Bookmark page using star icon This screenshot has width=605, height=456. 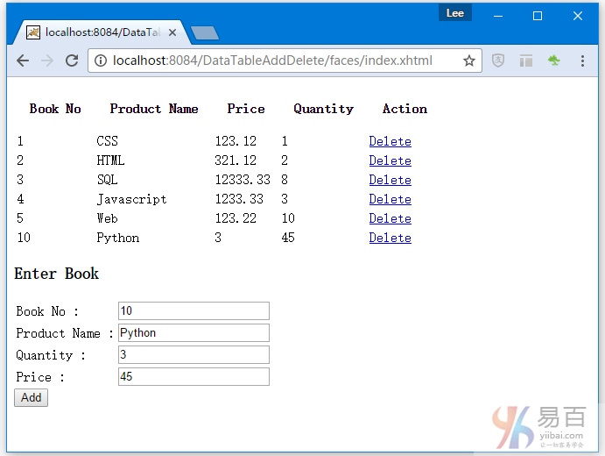(469, 61)
